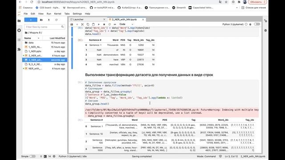
Task: Select the 1_NER.pptx file
Action: pyautogui.click(x=45, y=52)
